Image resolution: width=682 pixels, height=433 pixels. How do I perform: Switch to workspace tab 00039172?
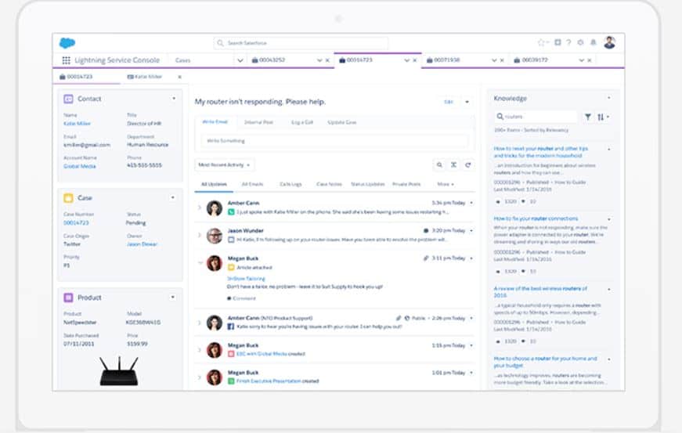pos(535,60)
